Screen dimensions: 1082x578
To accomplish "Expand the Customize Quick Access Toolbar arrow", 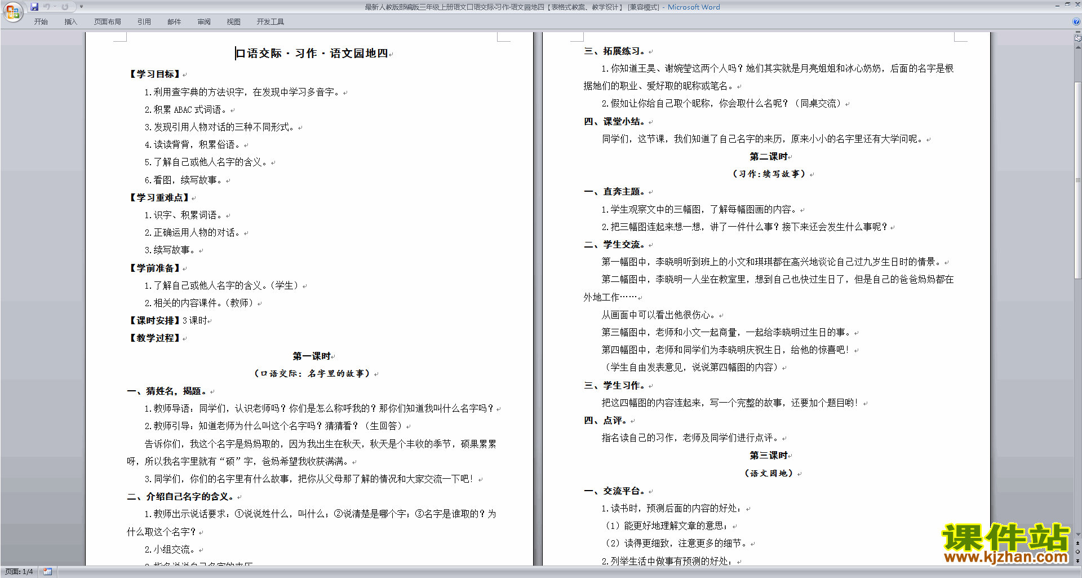I will [81, 7].
